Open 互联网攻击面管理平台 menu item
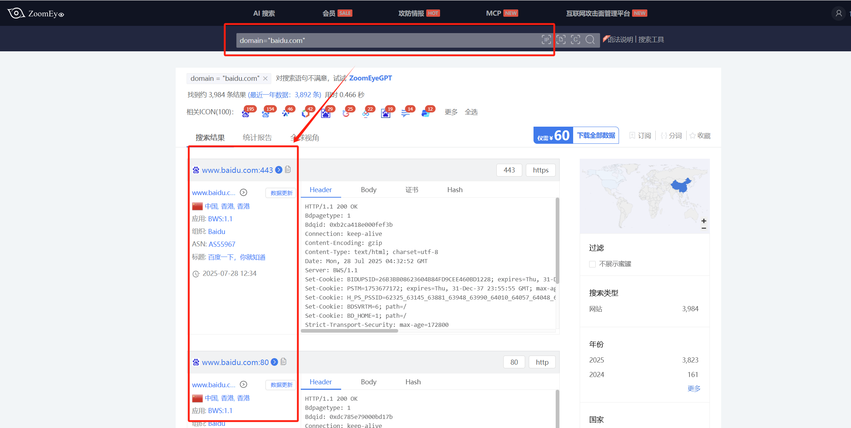The width and height of the screenshot is (851, 428). [607, 13]
